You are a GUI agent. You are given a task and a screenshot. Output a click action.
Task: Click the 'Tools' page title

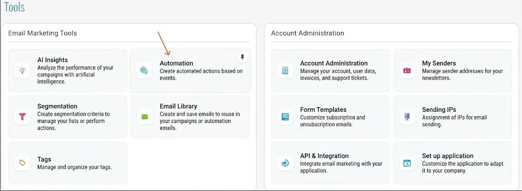[14, 7]
